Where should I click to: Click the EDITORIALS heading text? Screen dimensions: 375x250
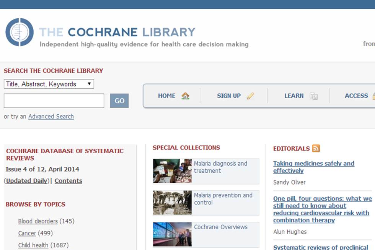[292, 149]
